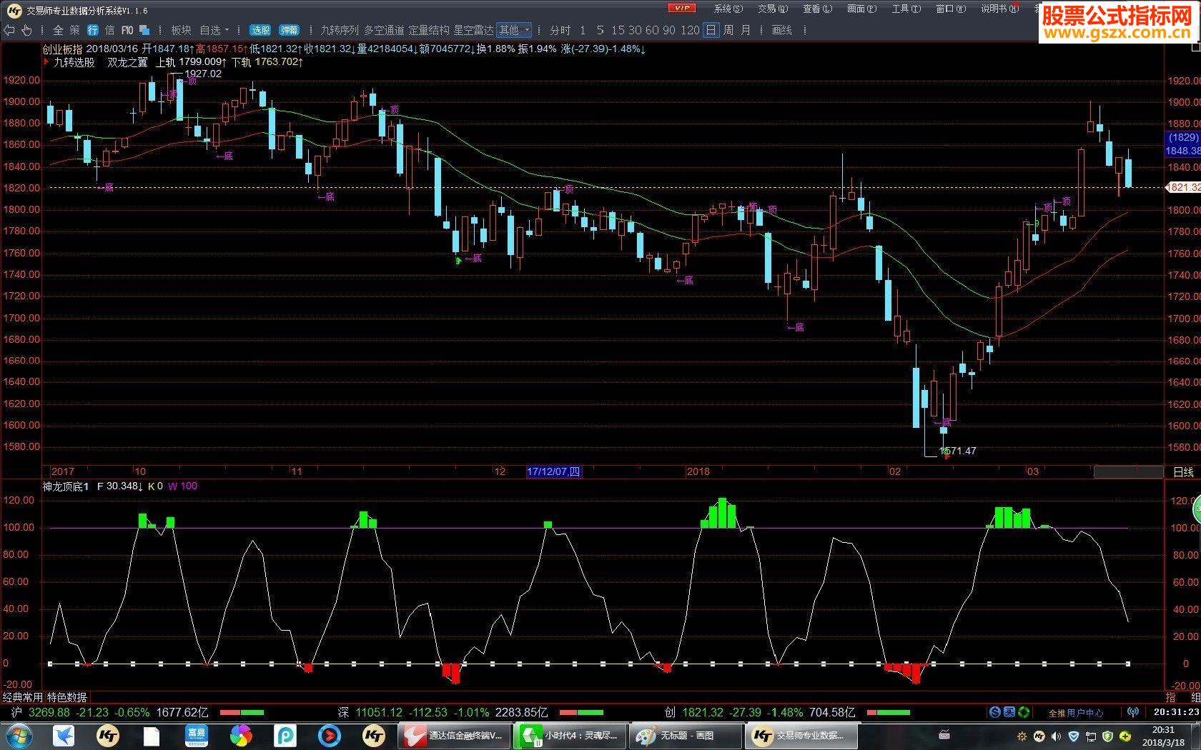Select the 定量结构 indicator tab

(x=429, y=30)
